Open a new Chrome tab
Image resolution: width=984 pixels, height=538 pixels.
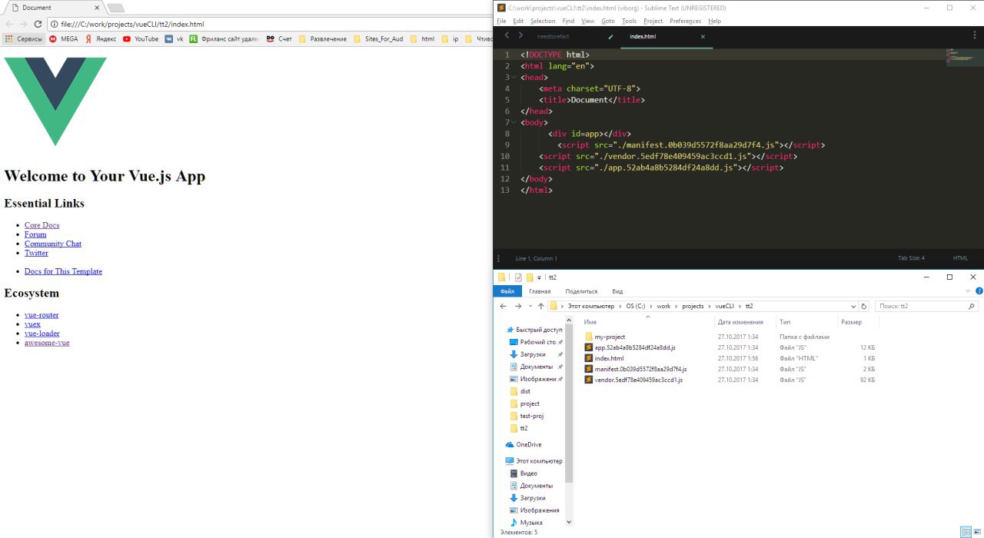tap(115, 8)
